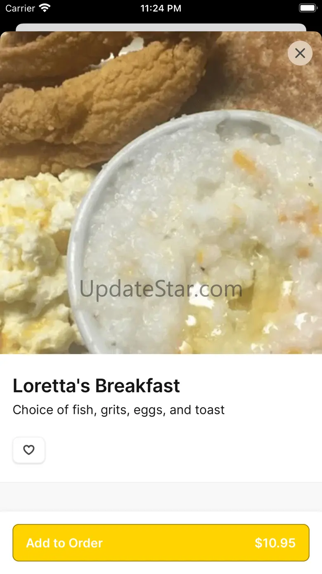322x574 pixels.
Task: Tap the 11:24 PM clock
Action: coord(161,8)
